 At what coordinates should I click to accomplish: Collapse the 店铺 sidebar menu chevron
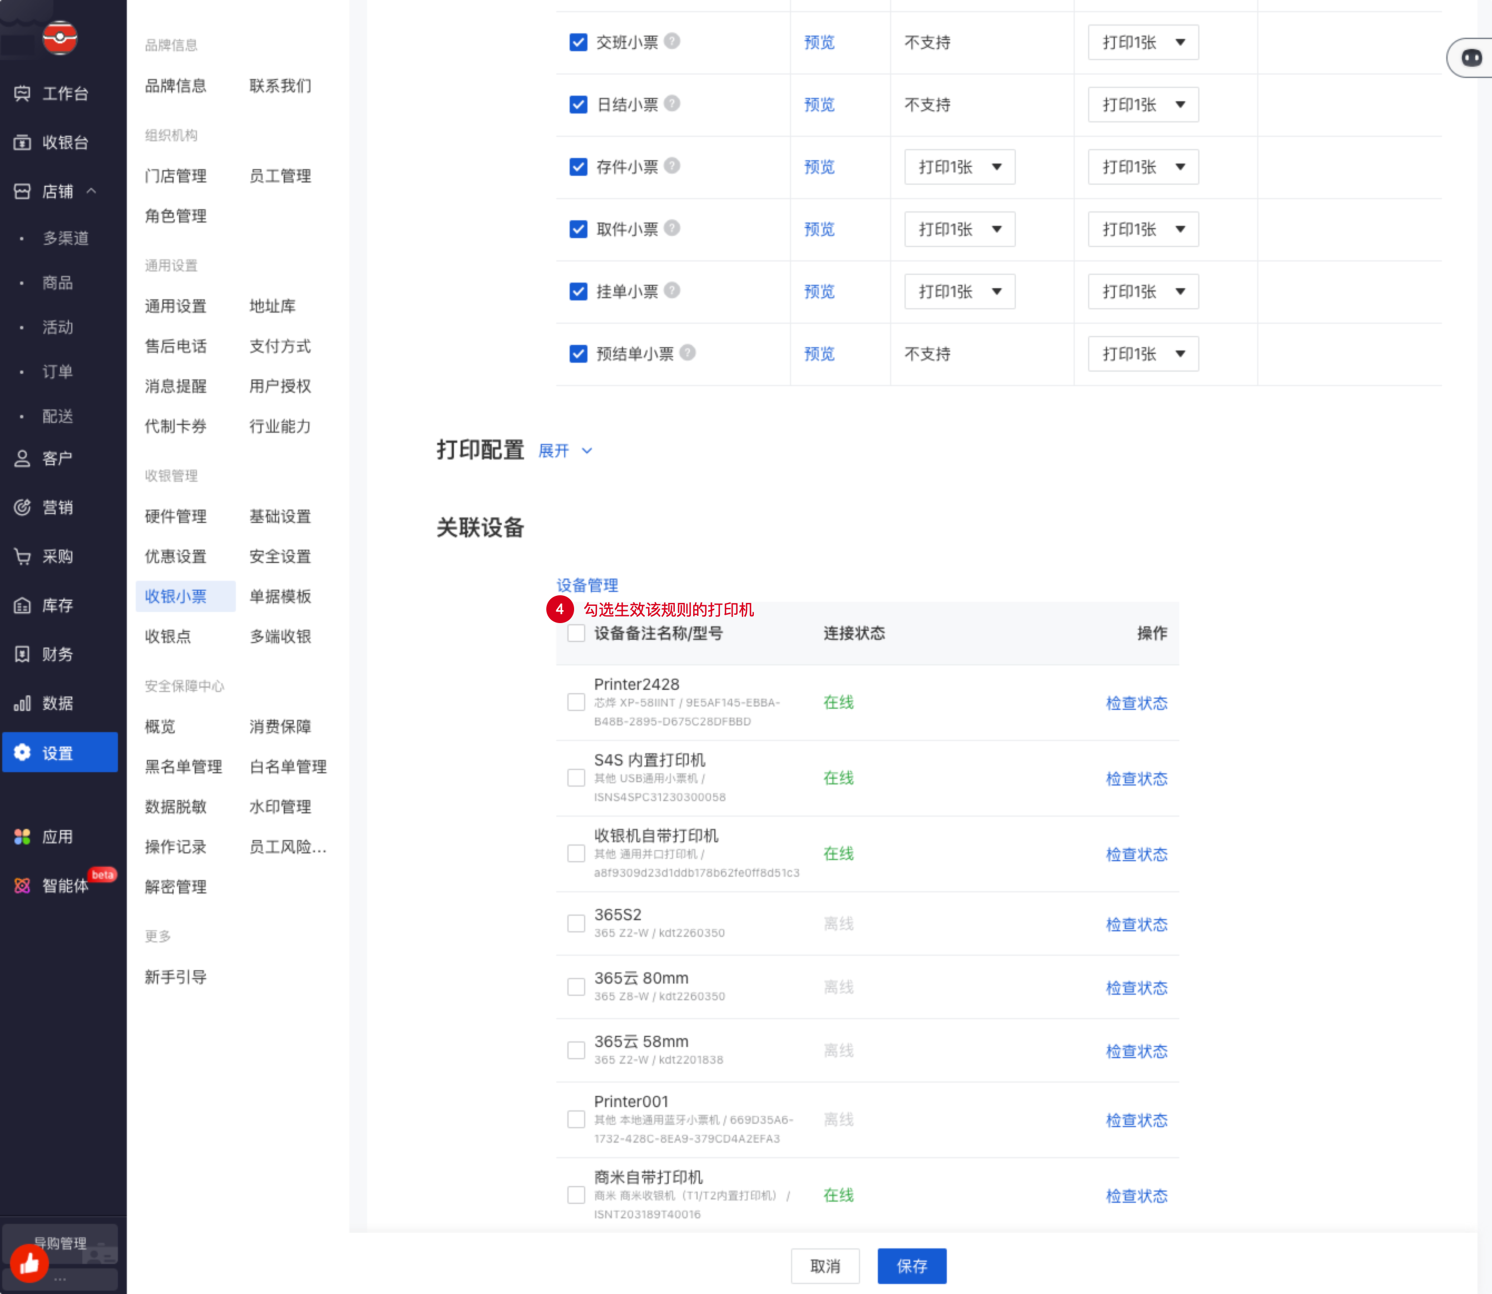click(92, 191)
